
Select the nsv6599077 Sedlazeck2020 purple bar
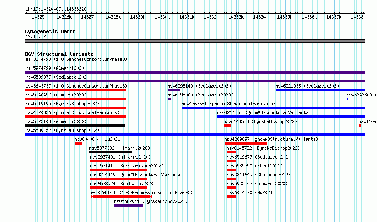click(195, 81)
